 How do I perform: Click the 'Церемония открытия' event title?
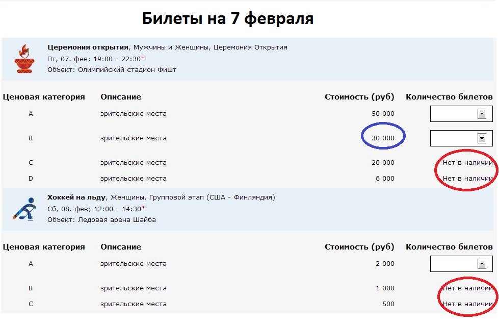pyautogui.click(x=88, y=47)
